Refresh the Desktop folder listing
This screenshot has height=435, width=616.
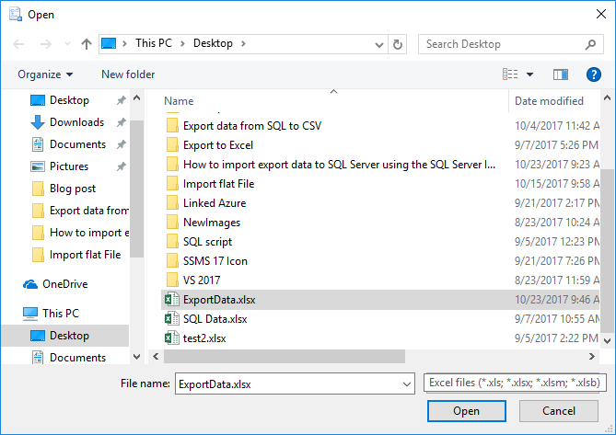click(x=398, y=43)
